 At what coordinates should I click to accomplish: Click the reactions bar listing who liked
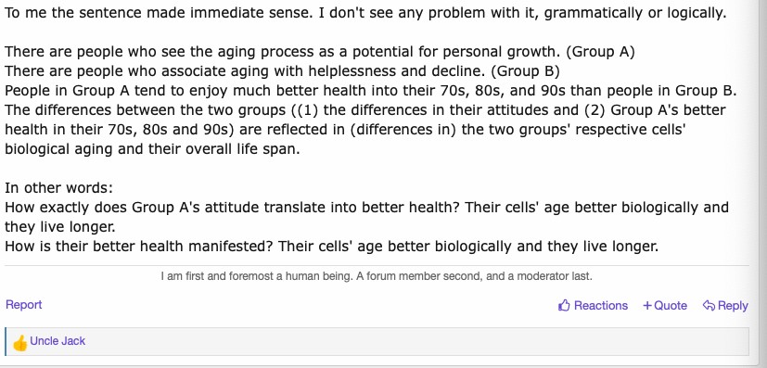pos(377,342)
